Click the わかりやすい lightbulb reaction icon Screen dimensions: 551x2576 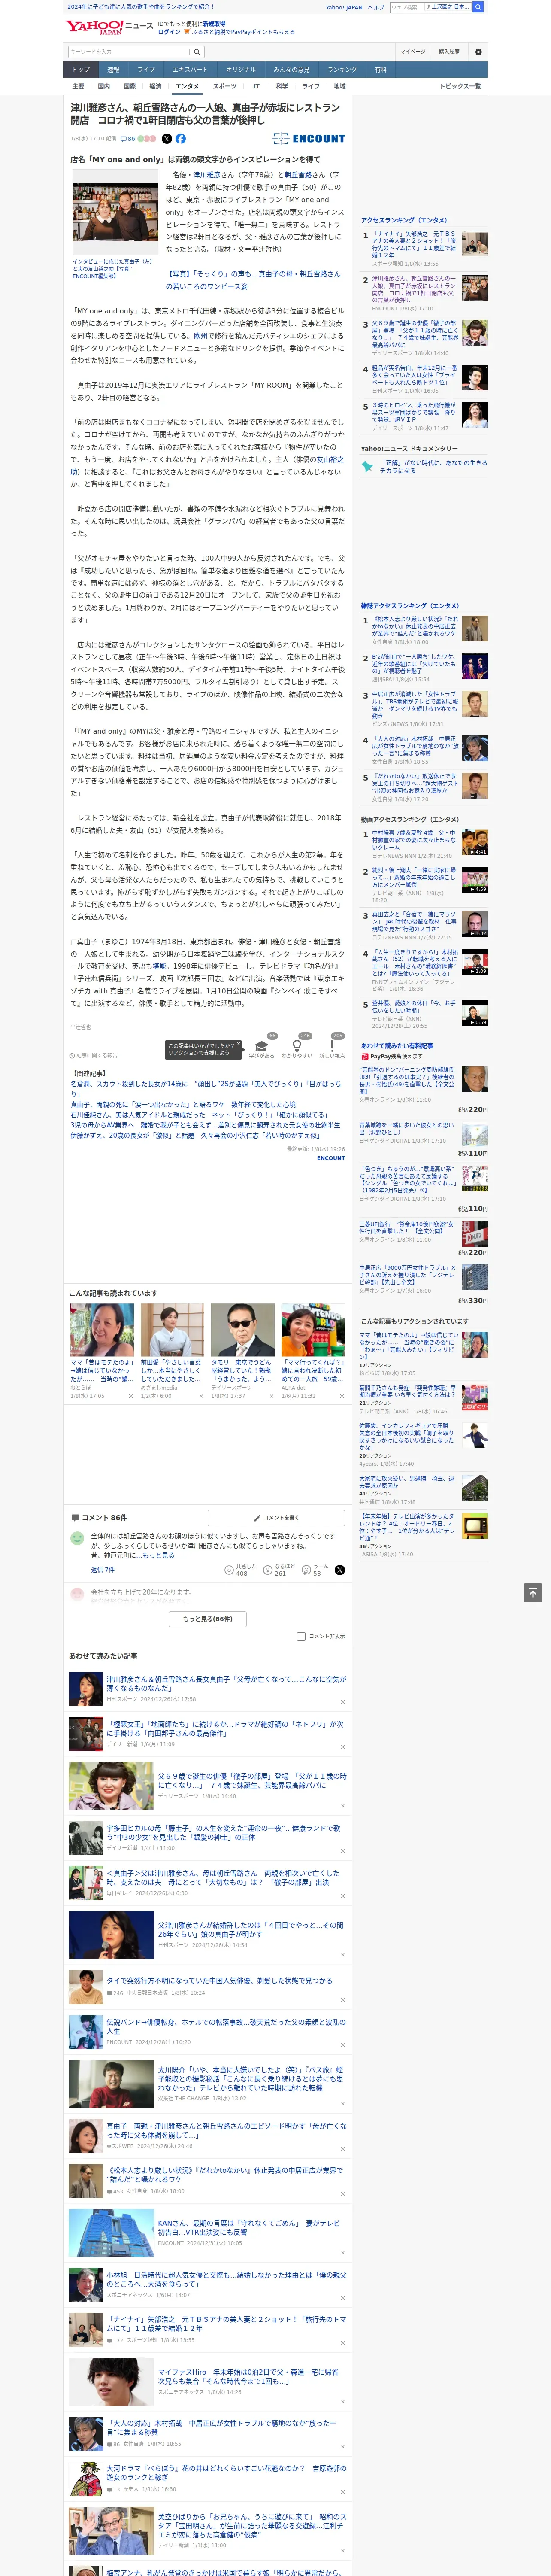point(297,1046)
